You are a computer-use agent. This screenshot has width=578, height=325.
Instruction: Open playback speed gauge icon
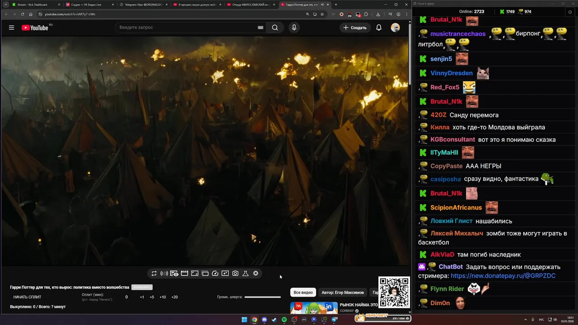click(215, 274)
